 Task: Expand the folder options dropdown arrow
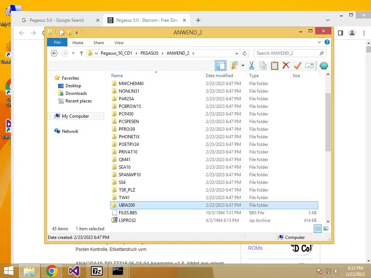tap(243, 66)
